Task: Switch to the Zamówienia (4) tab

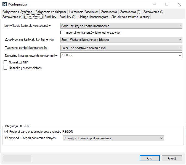Action: tap(12, 17)
